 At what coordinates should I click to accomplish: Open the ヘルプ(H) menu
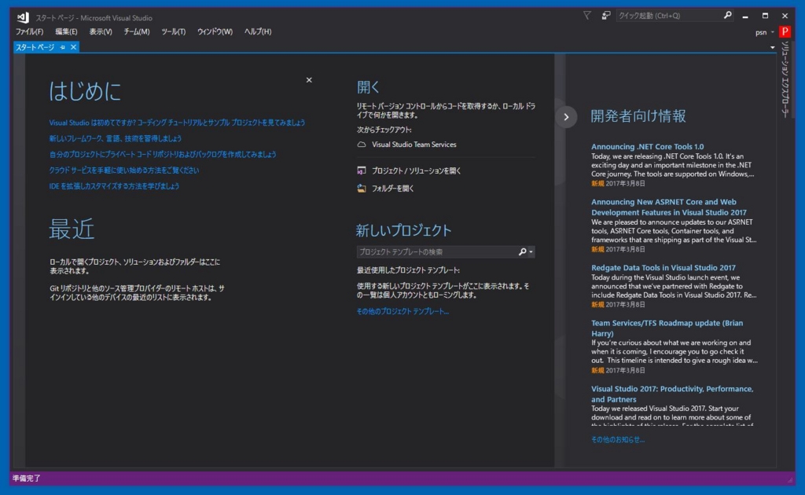point(258,31)
